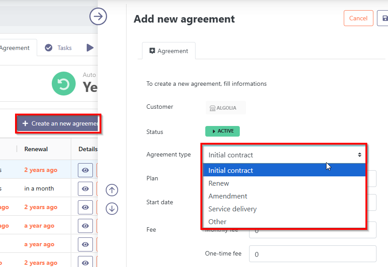Switch to the Tasks tab
This screenshot has width=388, height=267.
(59, 48)
